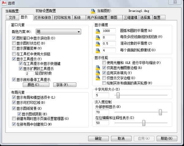This screenshot has height=146, width=184.
Task: Click the drawing icon beside 每个曲面的轮廓素线
Action: 98,50
